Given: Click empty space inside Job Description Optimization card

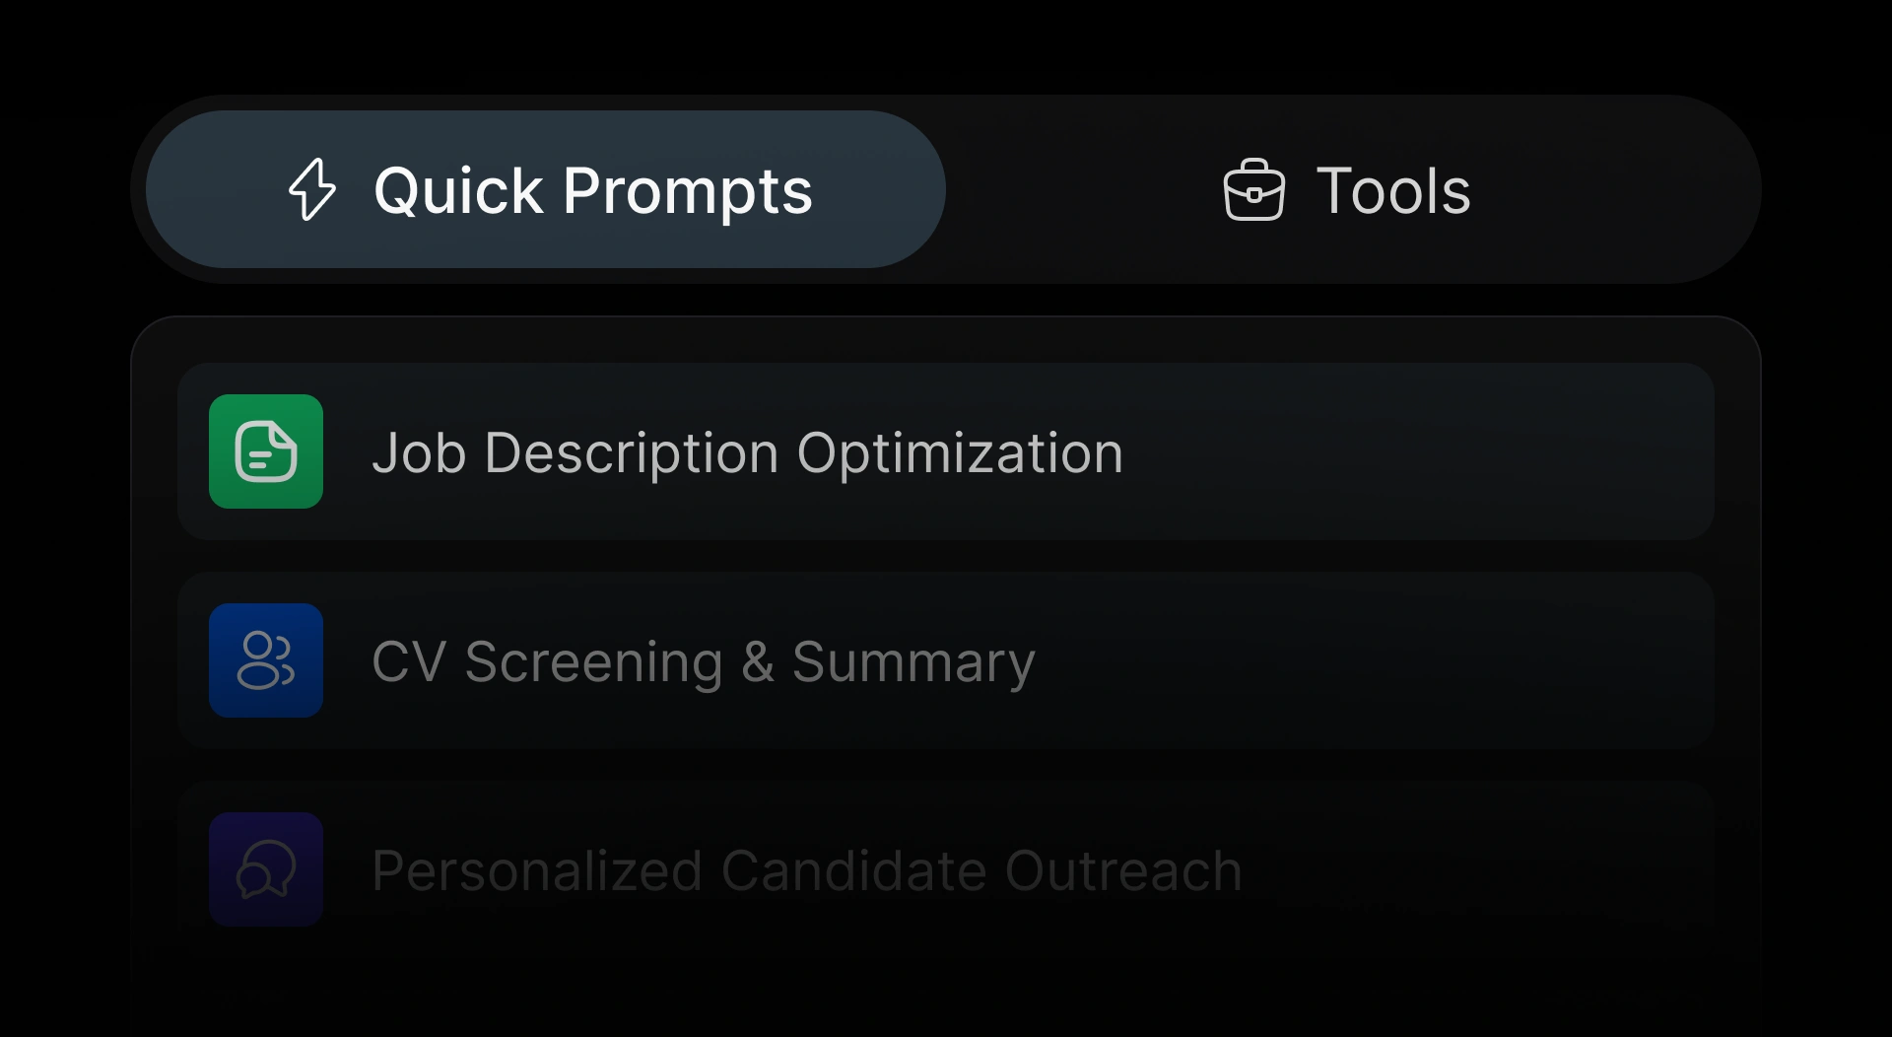Looking at the screenshot, I should [x=1429, y=451].
